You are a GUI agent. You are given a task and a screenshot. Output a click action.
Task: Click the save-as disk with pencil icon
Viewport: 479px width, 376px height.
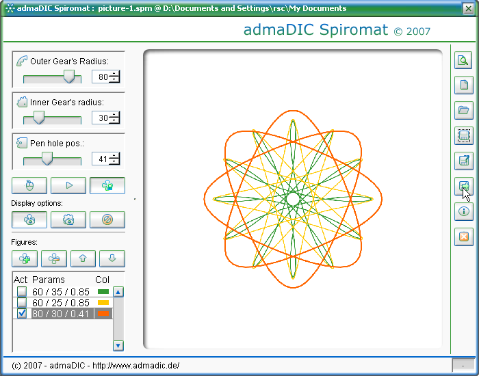tap(463, 161)
